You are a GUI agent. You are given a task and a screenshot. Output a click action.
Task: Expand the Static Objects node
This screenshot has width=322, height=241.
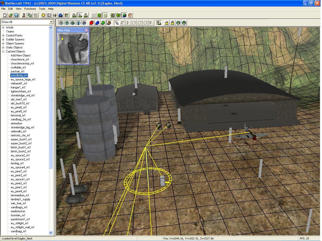click(x=3, y=47)
